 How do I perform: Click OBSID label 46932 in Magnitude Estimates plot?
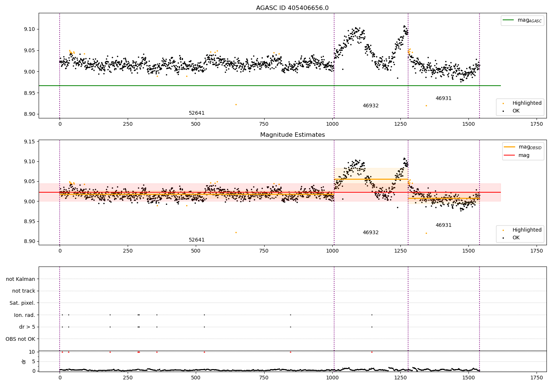(x=371, y=233)
